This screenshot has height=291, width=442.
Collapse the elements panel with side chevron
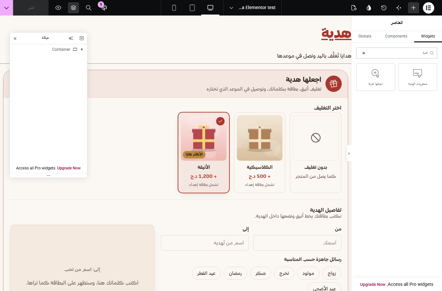(x=349, y=154)
